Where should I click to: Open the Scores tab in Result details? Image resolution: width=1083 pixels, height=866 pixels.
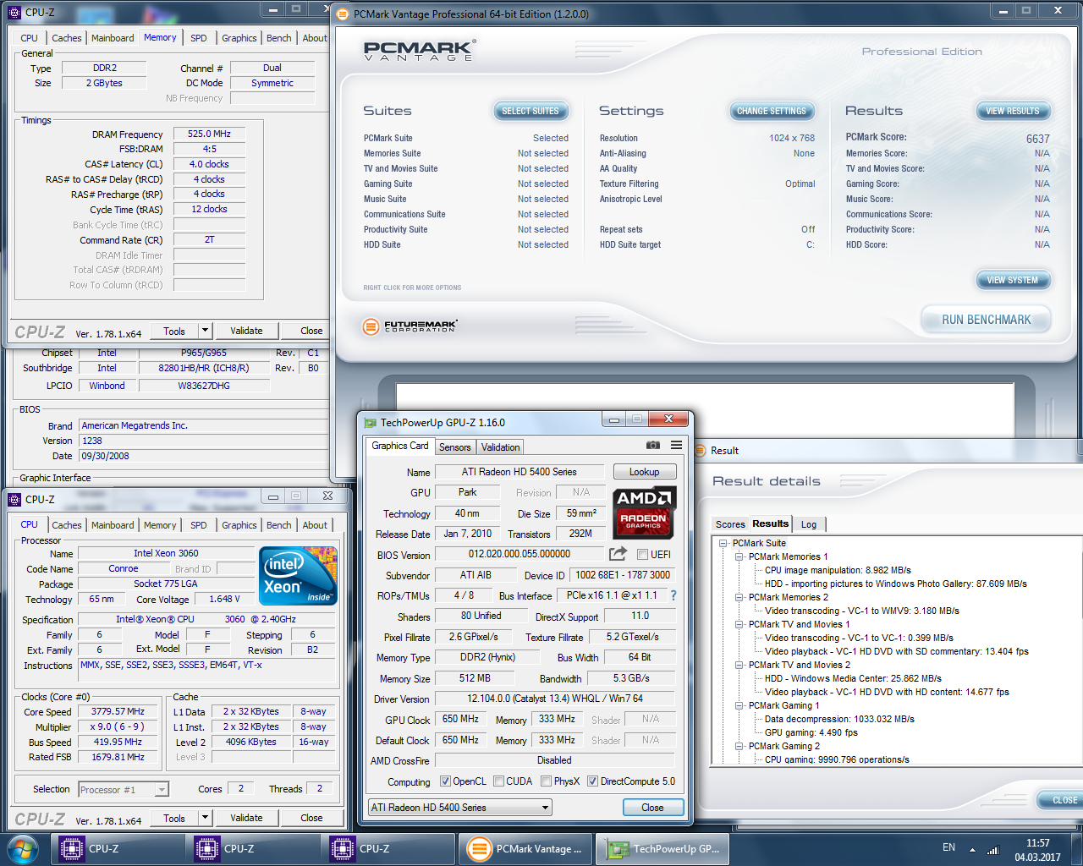click(730, 524)
